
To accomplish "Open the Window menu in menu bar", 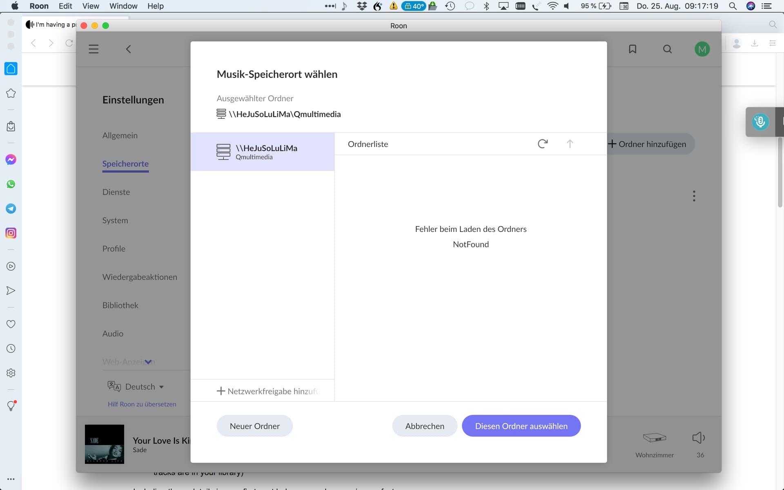I will [x=123, y=6].
